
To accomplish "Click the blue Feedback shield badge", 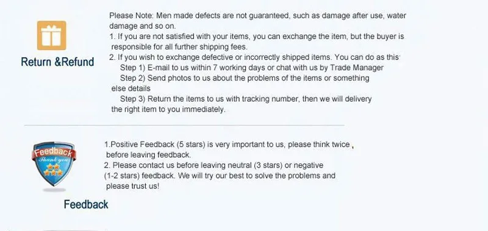I will [x=54, y=164].
